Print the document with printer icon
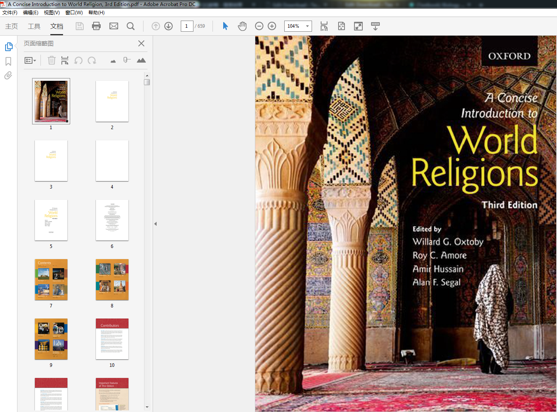The width and height of the screenshot is (557, 412). pos(96,26)
